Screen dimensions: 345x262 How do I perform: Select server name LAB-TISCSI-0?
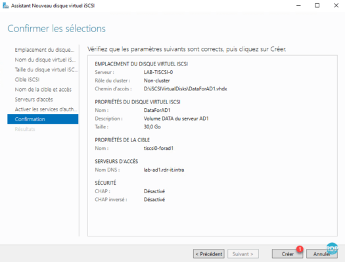tap(158, 72)
